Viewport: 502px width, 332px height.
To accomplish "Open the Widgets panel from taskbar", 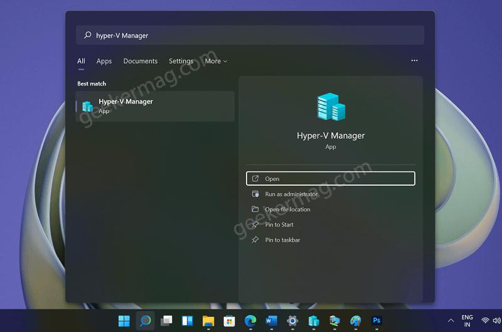I will (187, 321).
